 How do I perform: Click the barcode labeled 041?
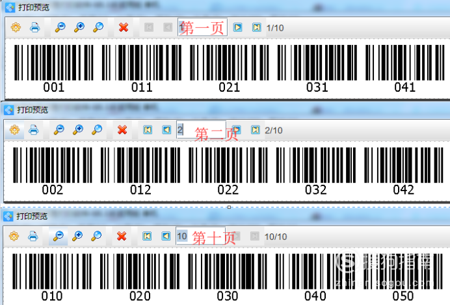coord(405,62)
